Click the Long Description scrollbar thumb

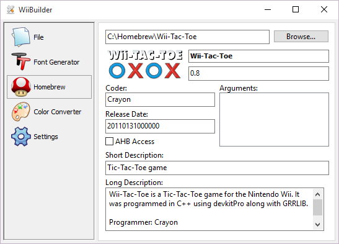point(317,207)
